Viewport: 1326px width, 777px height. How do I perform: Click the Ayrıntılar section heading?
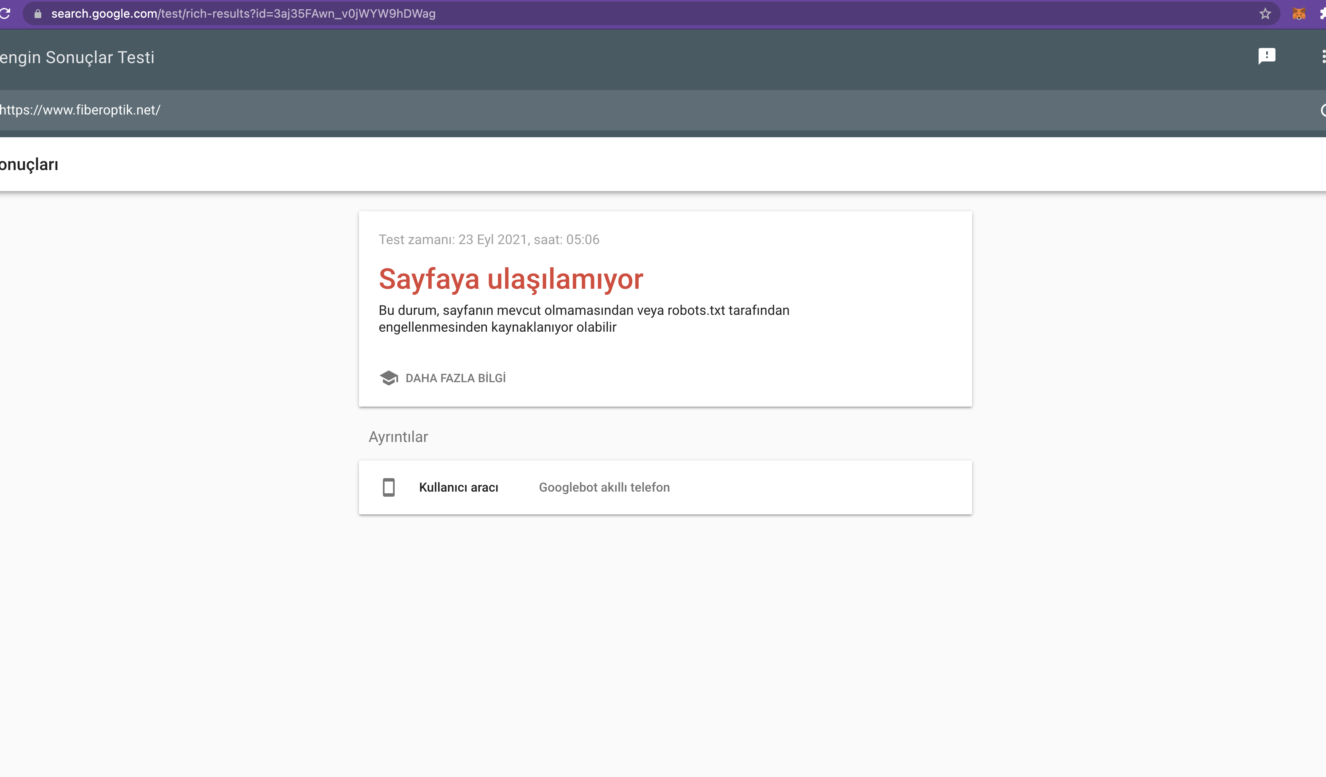click(398, 437)
